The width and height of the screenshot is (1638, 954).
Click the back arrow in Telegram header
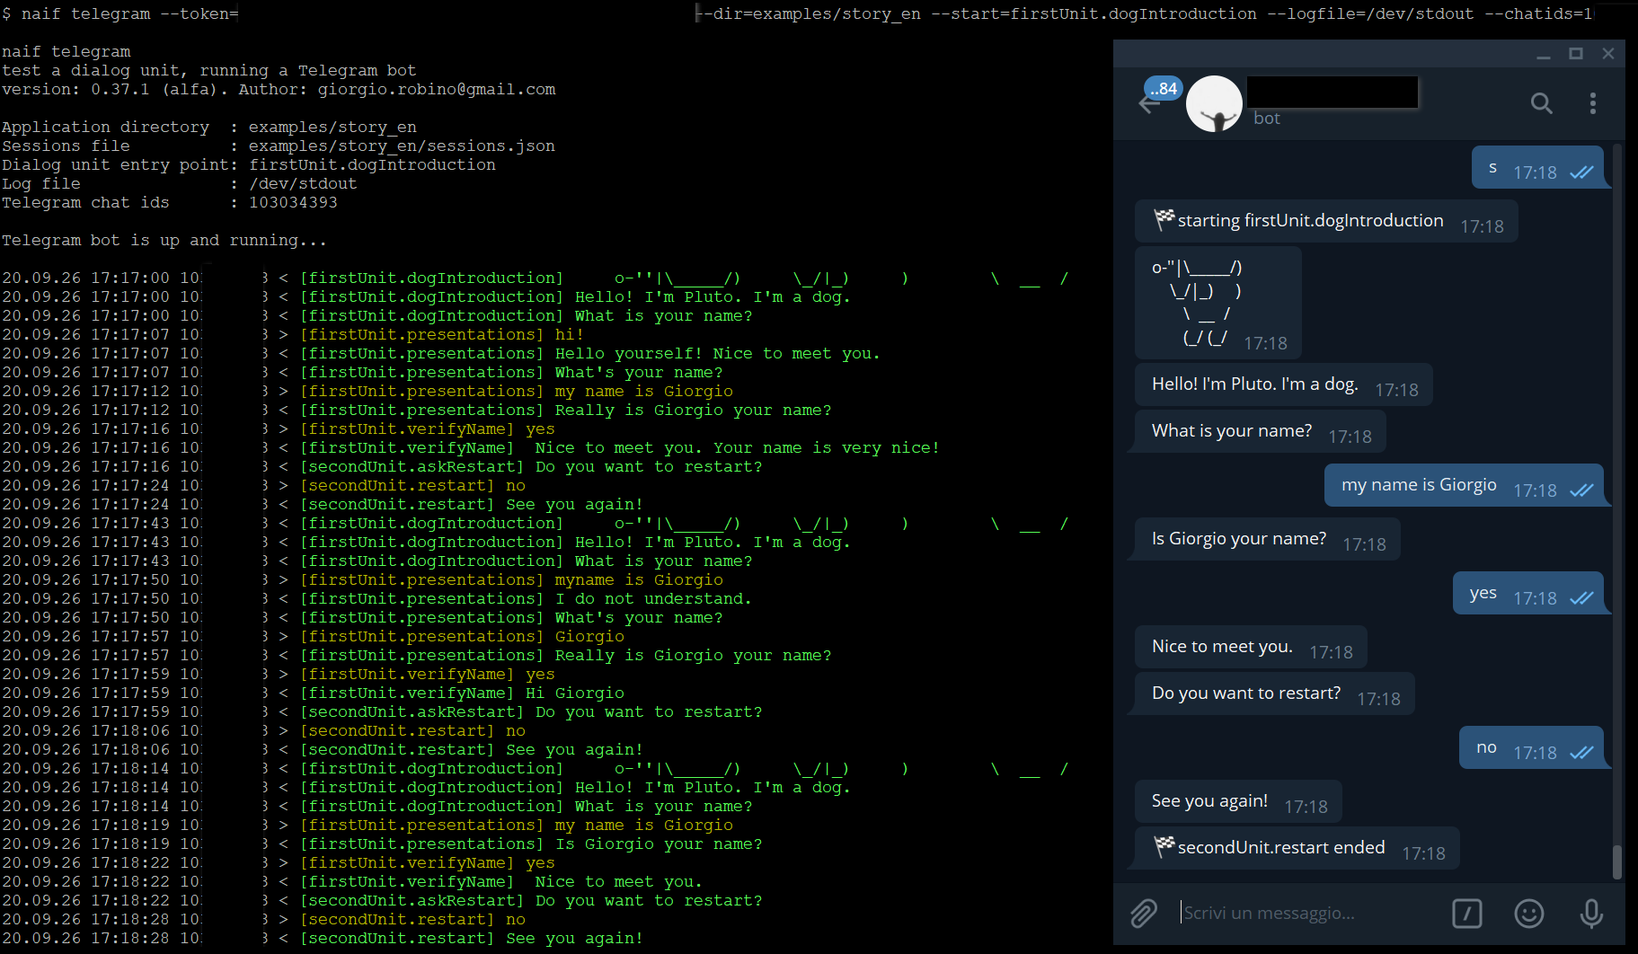coord(1148,105)
